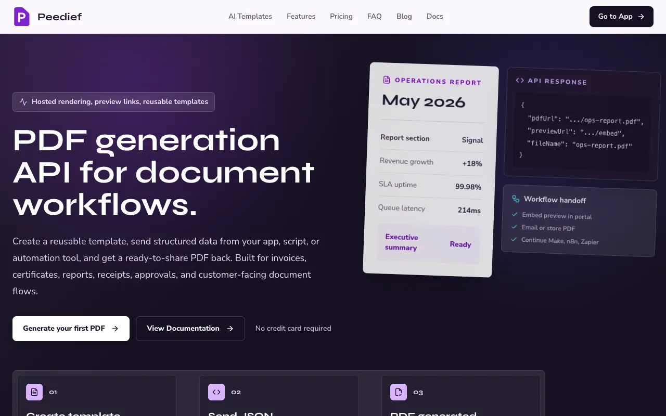
Task: Click the OPERATIONS REPORT heading
Action: click(438, 82)
